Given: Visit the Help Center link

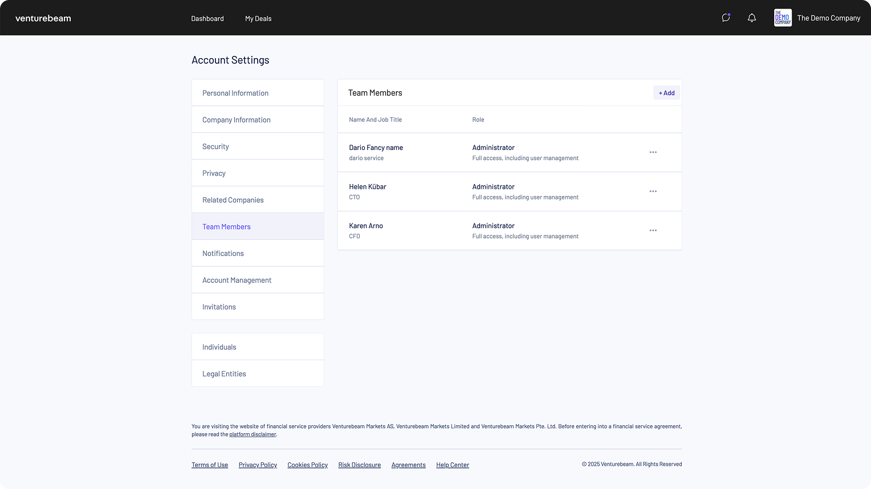Looking at the screenshot, I should tap(453, 465).
